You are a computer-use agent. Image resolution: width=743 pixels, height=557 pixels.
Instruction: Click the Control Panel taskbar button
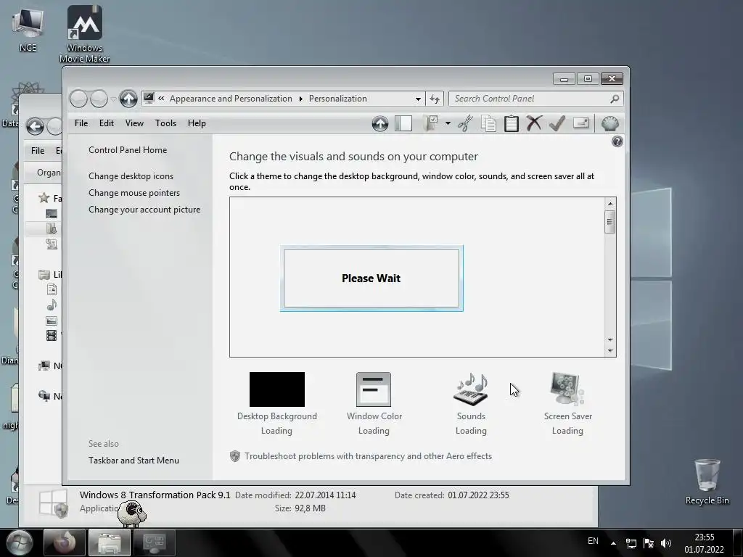coord(154,542)
